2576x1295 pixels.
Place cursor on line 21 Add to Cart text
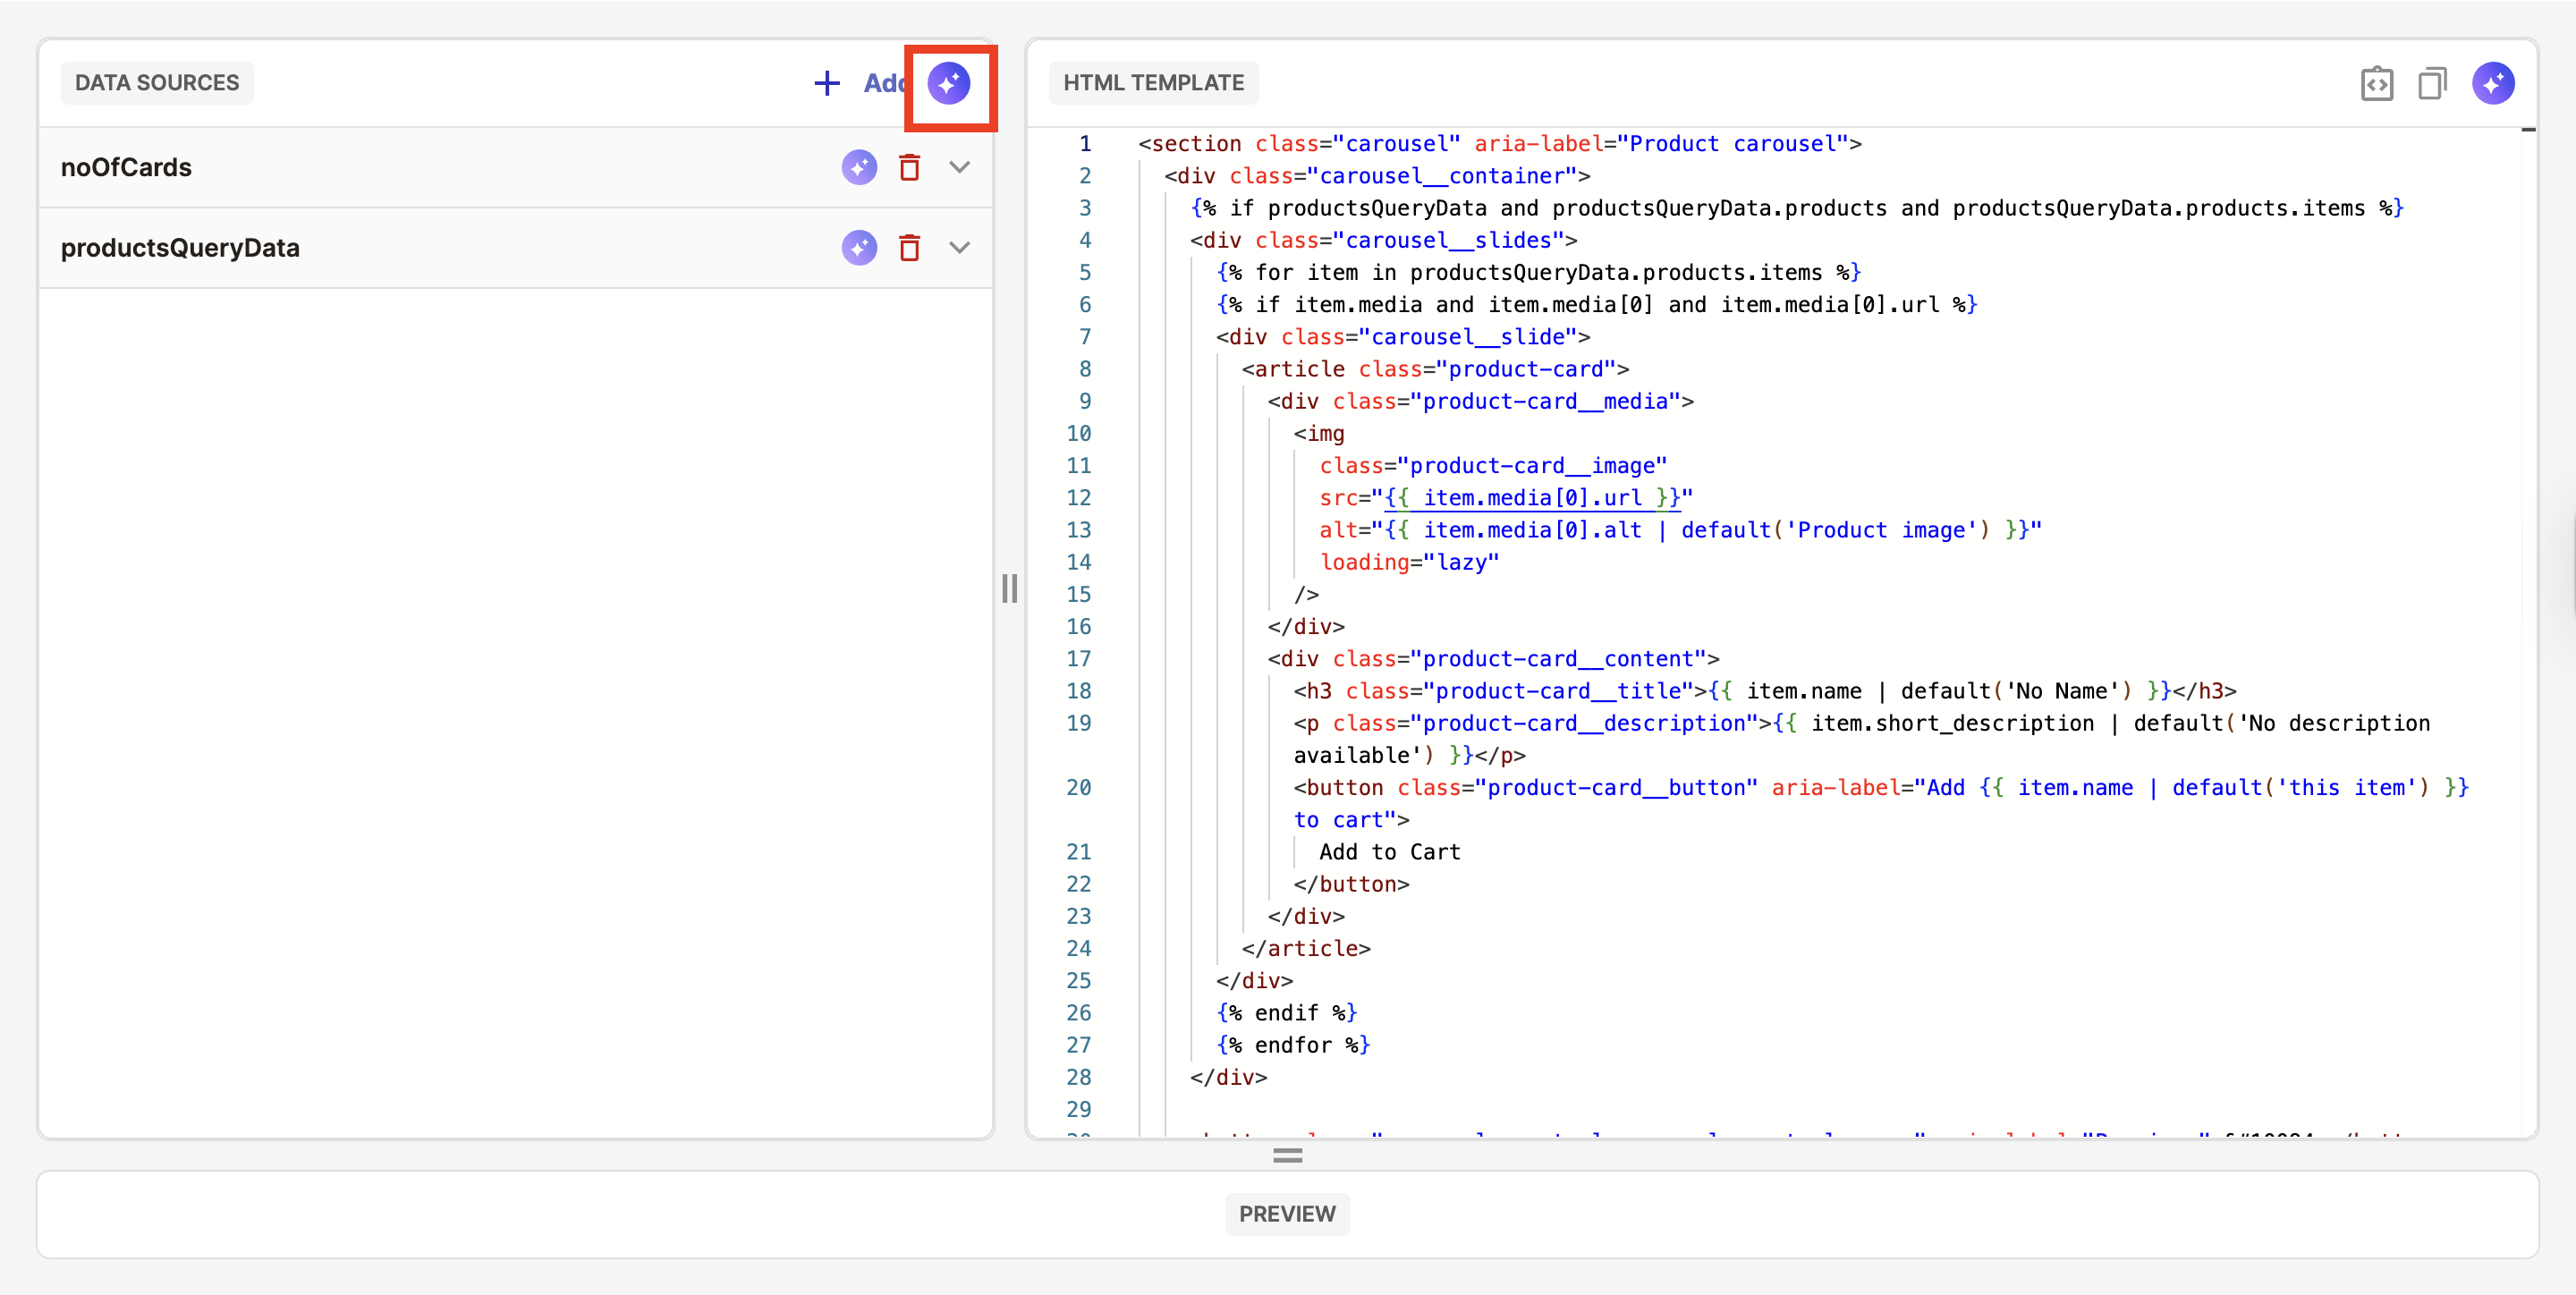tap(1389, 852)
